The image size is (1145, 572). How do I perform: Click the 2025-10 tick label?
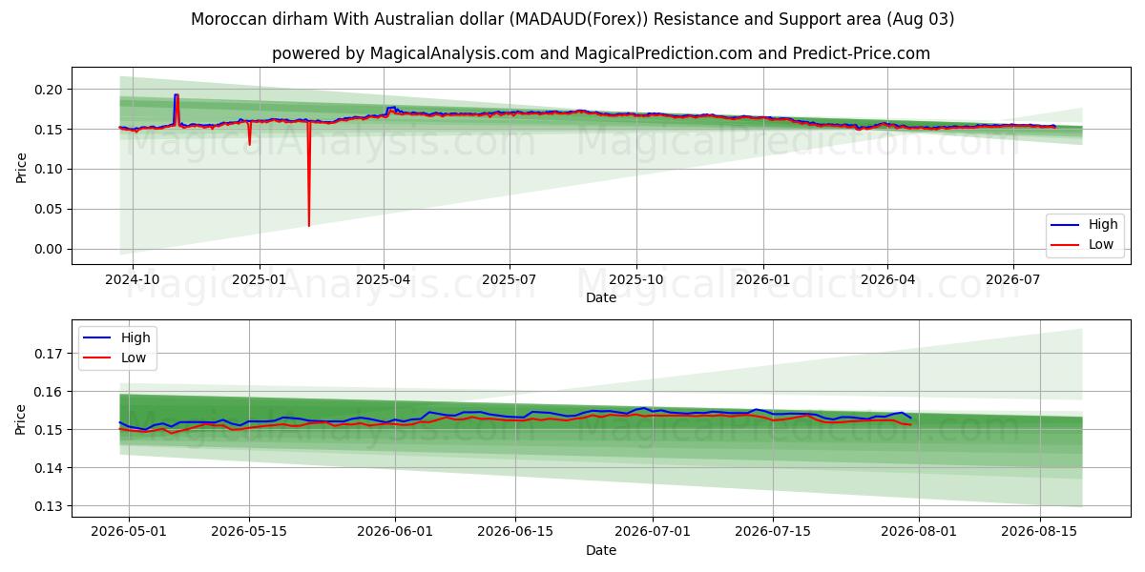pos(636,280)
